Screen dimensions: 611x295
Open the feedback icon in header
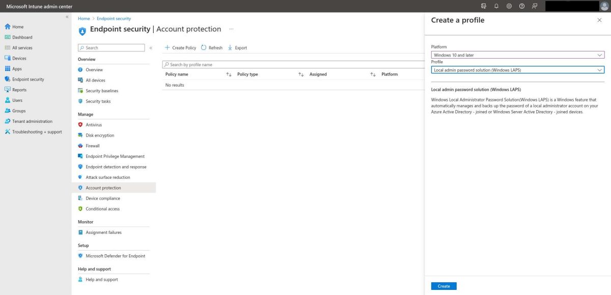[535, 6]
